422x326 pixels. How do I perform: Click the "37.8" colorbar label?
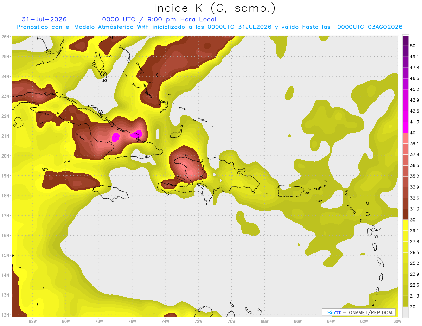click(415, 154)
